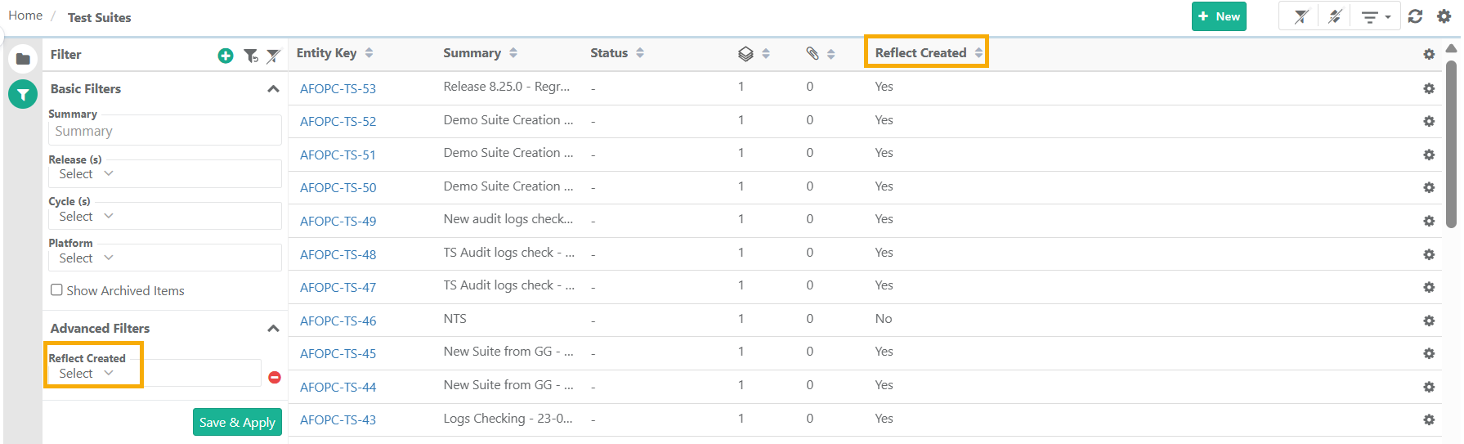This screenshot has width=1464, height=444.
Task: Sort the table by Reflect Created column
Action: (978, 53)
